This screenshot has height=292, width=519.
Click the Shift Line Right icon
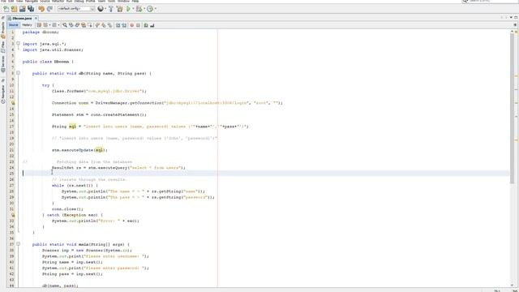coord(124,25)
